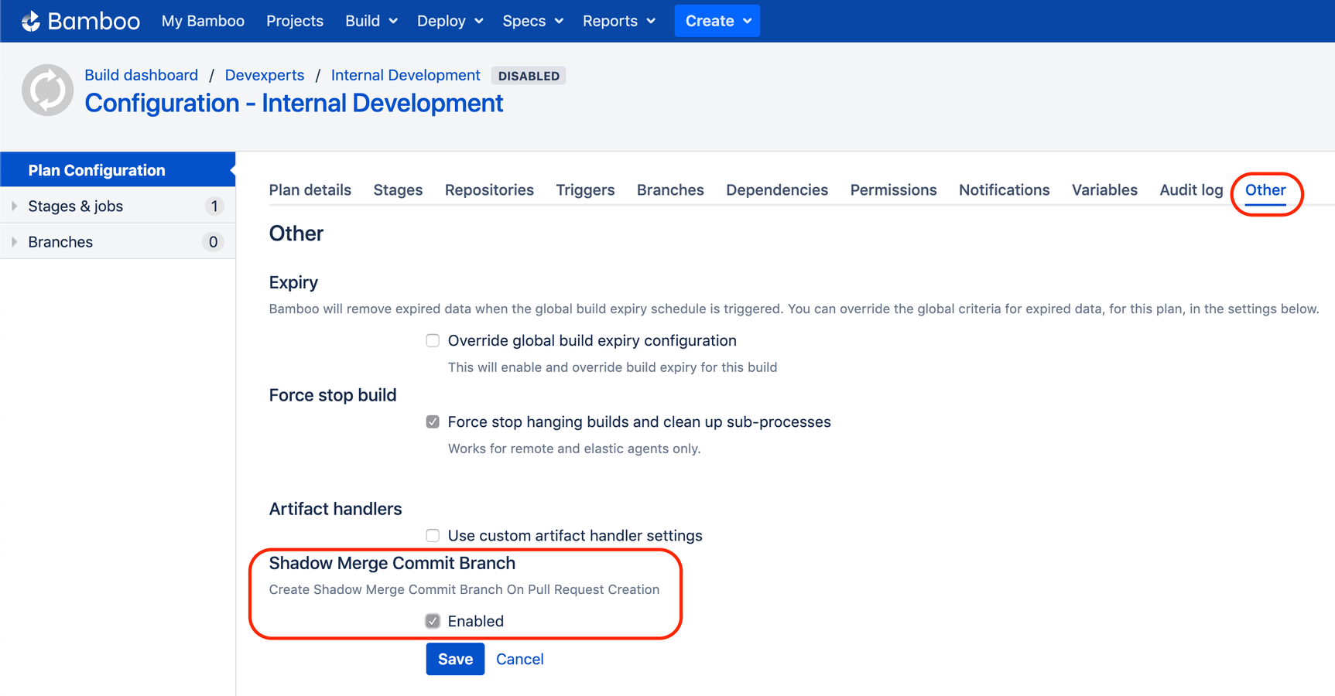Switch to the Plan details tab
This screenshot has height=696, width=1335.
310,189
